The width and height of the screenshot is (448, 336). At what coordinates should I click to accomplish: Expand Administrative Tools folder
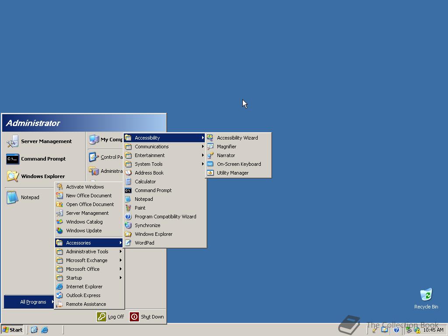pos(89,252)
